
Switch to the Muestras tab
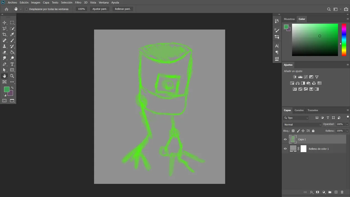289,19
